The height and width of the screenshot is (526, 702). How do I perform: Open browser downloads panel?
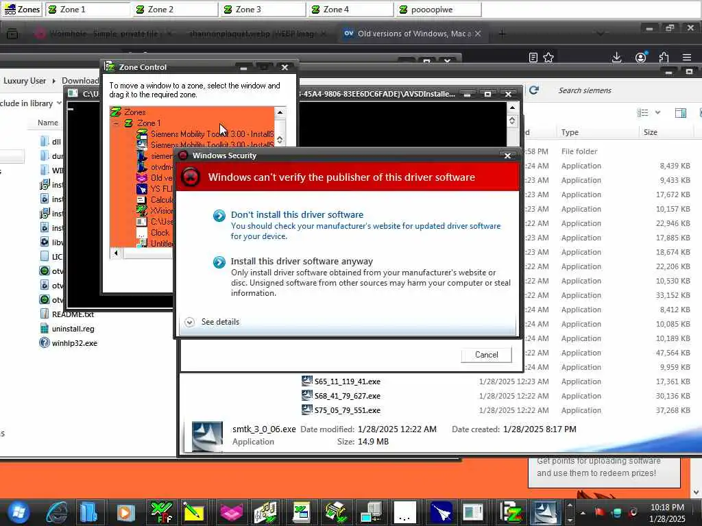click(616, 58)
